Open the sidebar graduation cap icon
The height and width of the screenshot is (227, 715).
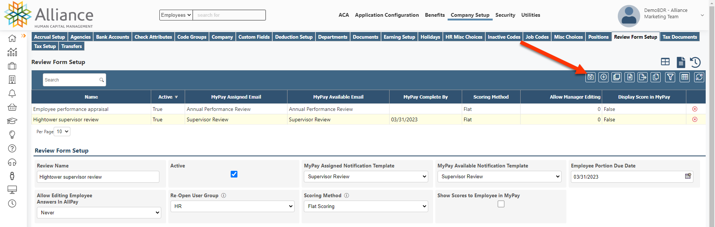click(12, 121)
